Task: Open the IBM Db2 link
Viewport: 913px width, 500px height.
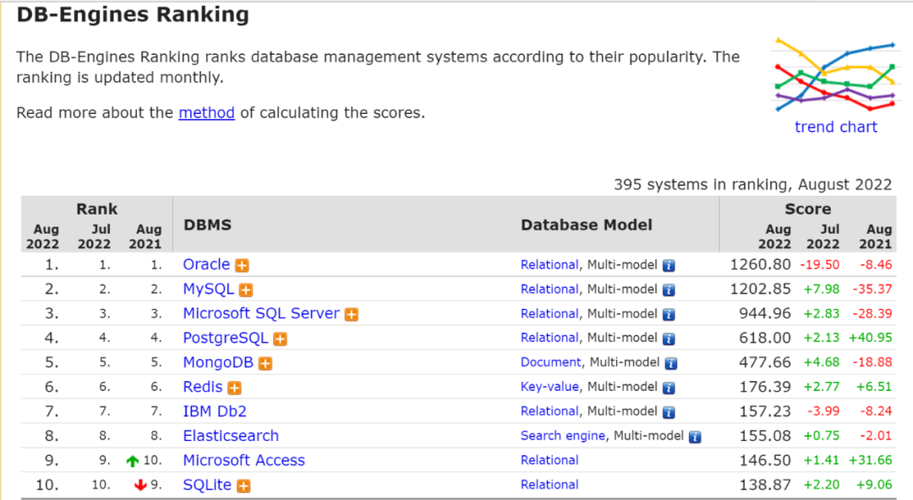Action: point(215,411)
